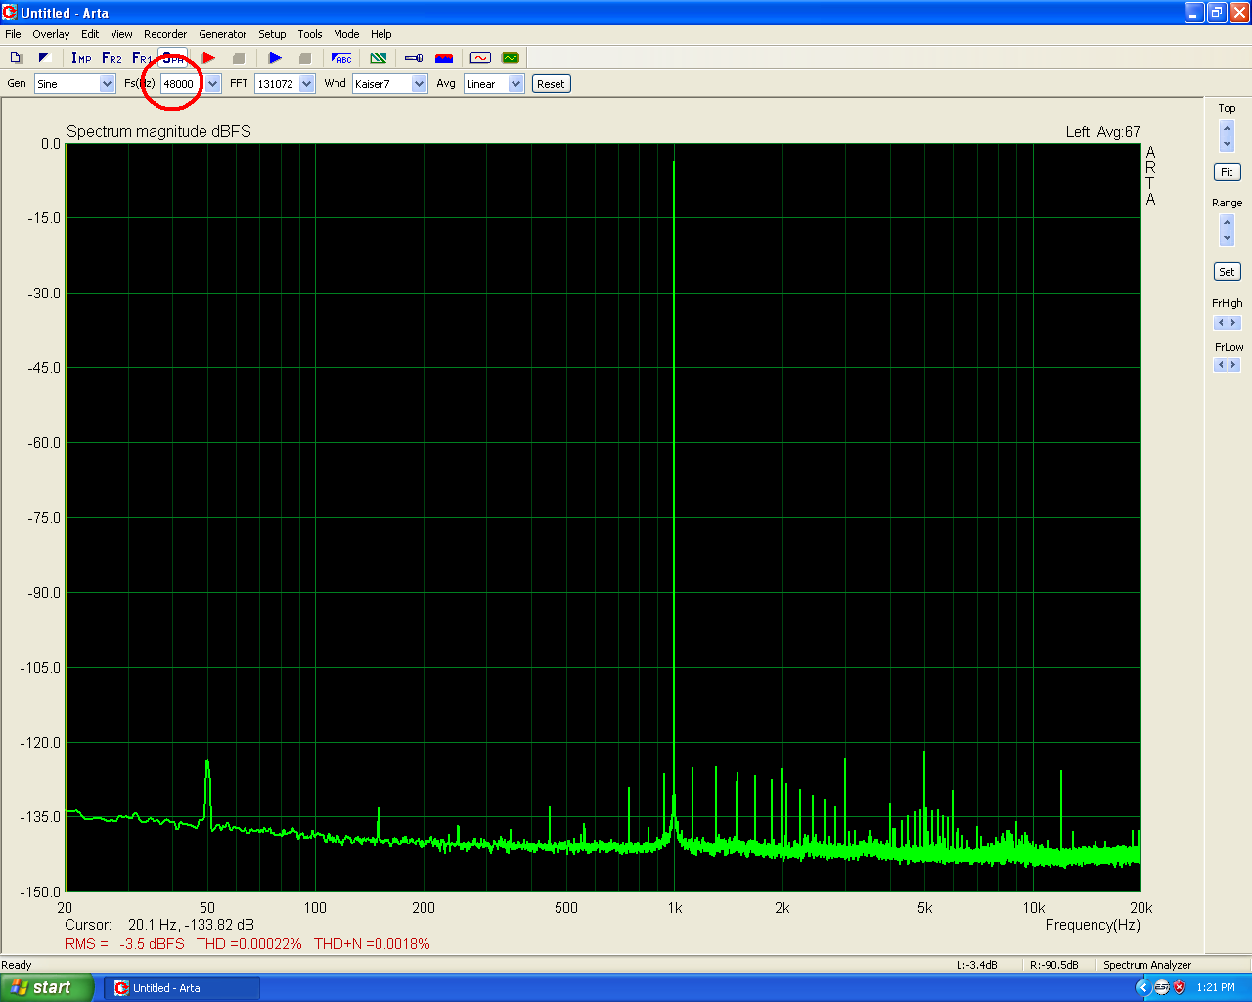Screen dimensions: 1252x1002
Task: Click the RMS -3.5 dBFS readout
Action: 124,944
